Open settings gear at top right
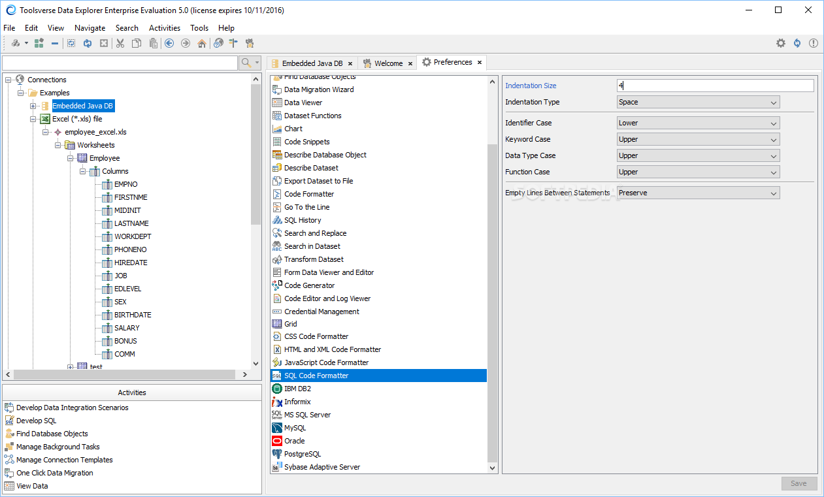Screen dimensions: 824x497 point(781,43)
